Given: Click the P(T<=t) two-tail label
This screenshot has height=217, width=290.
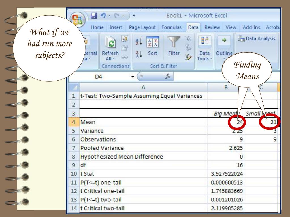Looking at the screenshot, I should point(143,199).
